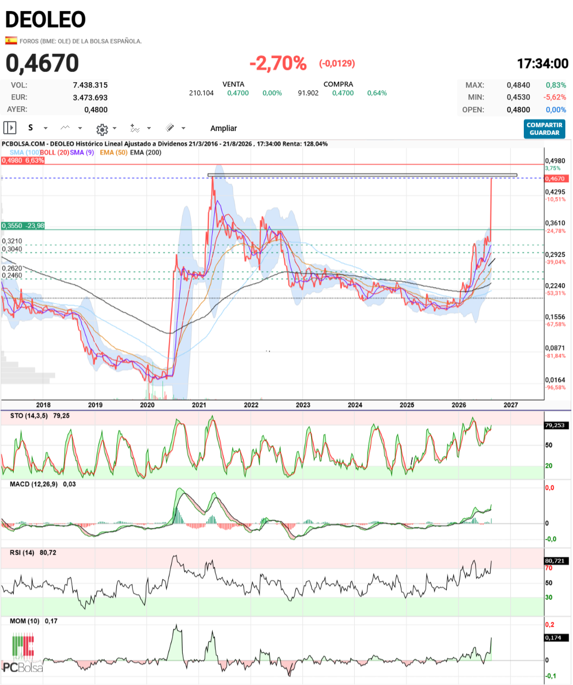Click the RSI (14) indicator title
573x685 pixels.
22,553
